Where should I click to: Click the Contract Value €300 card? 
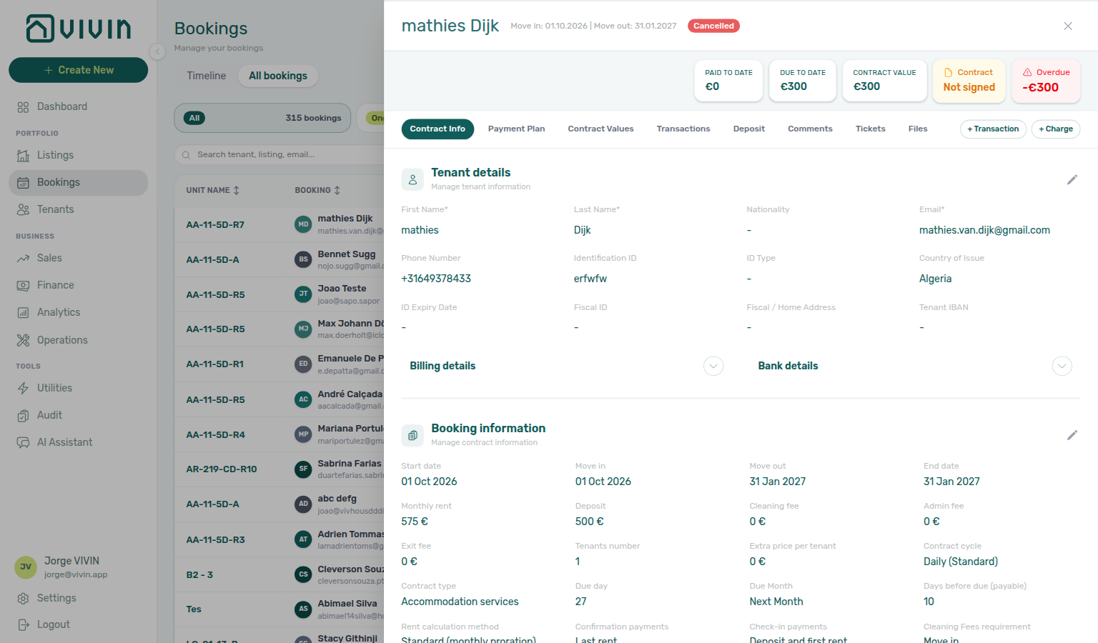885,81
